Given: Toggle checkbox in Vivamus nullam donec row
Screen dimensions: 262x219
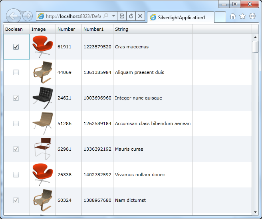Looking at the screenshot, I should coord(16,175).
